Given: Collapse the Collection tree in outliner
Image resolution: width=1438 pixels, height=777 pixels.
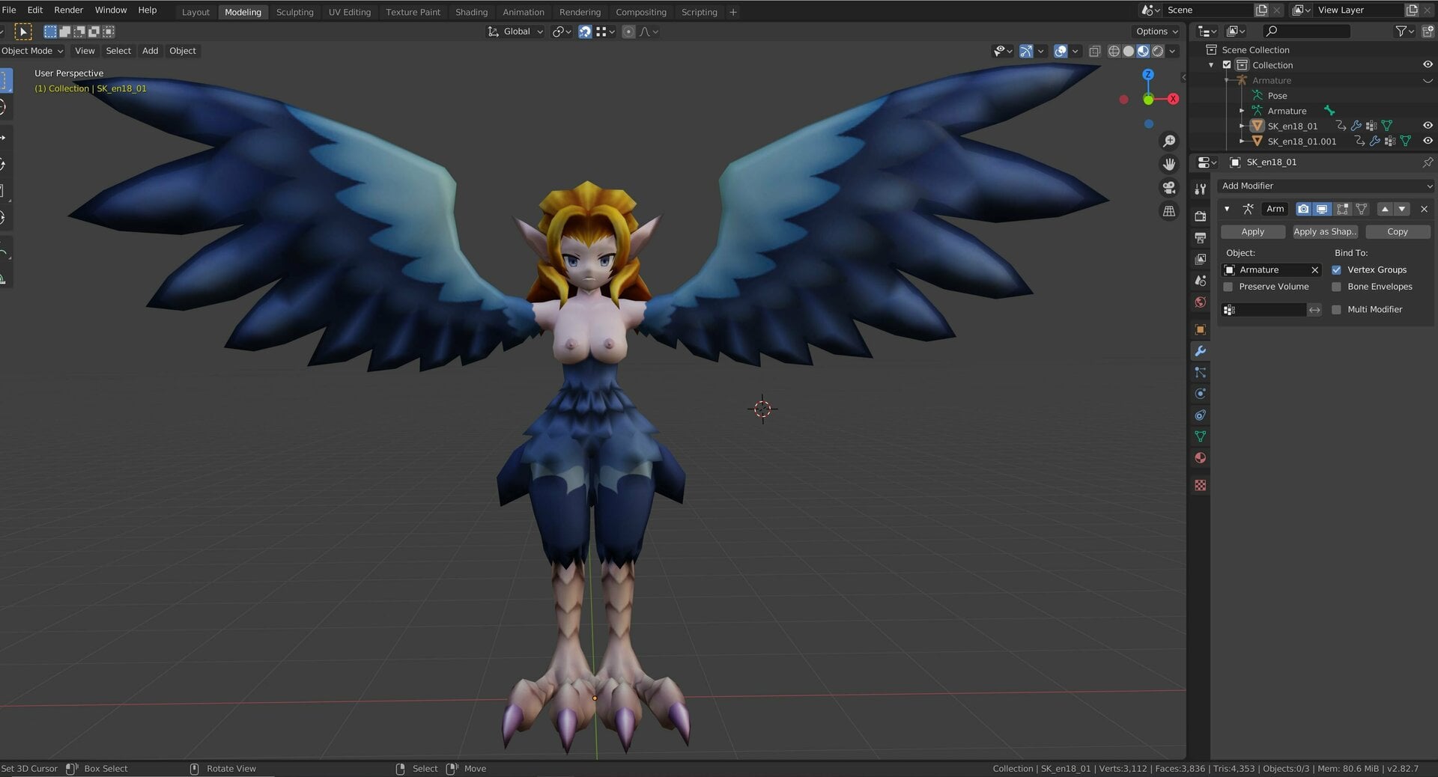Looking at the screenshot, I should tap(1211, 65).
